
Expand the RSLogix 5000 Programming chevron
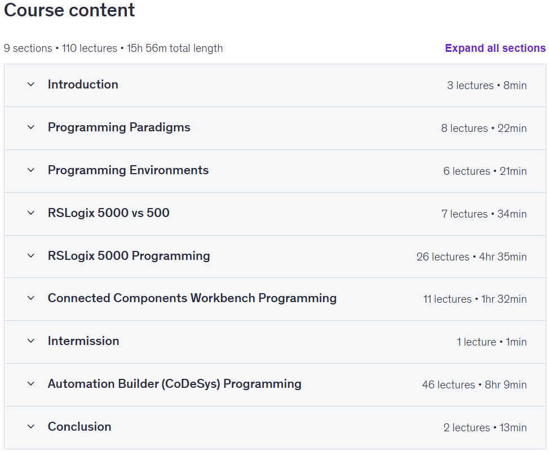pos(31,255)
